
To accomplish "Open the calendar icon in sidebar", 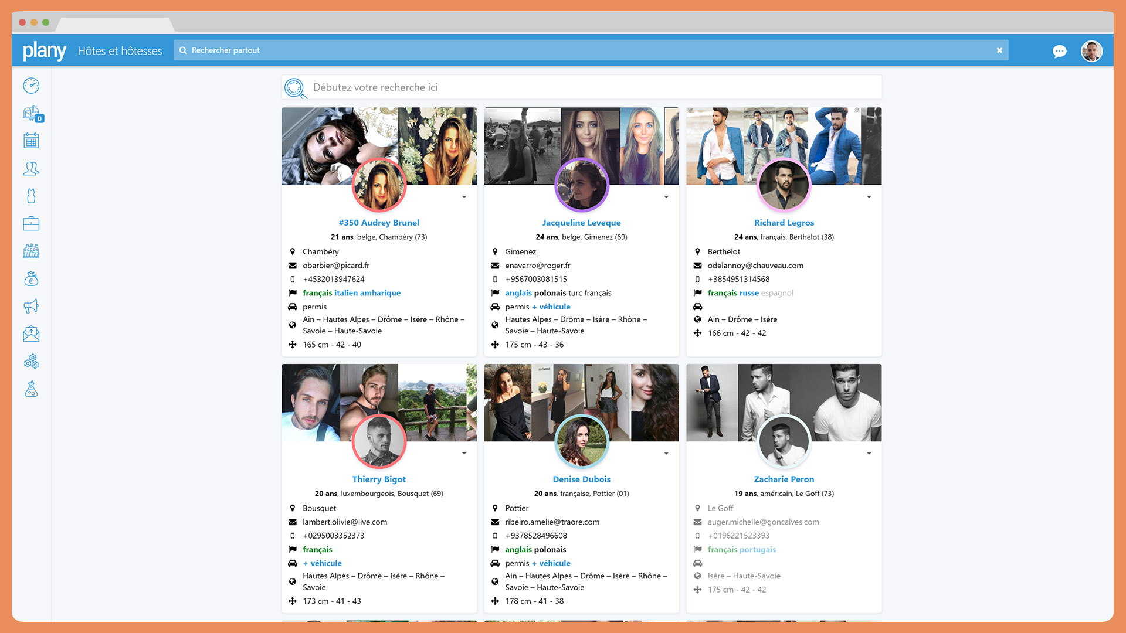I will click(31, 141).
